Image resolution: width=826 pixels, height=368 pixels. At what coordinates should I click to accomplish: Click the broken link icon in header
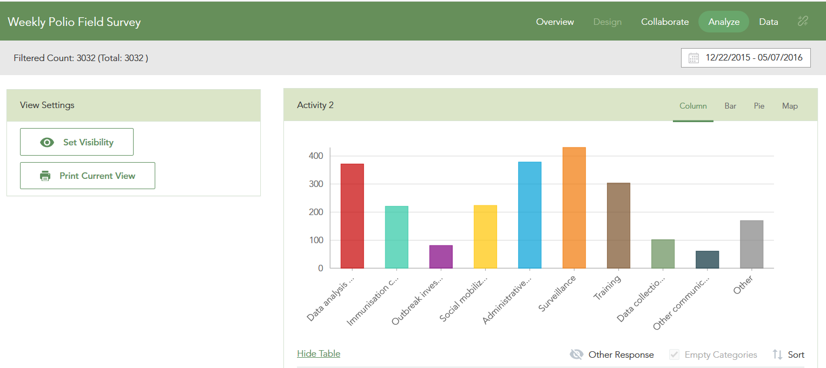pyautogui.click(x=803, y=22)
